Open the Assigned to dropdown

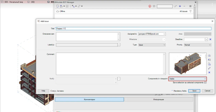164,34
